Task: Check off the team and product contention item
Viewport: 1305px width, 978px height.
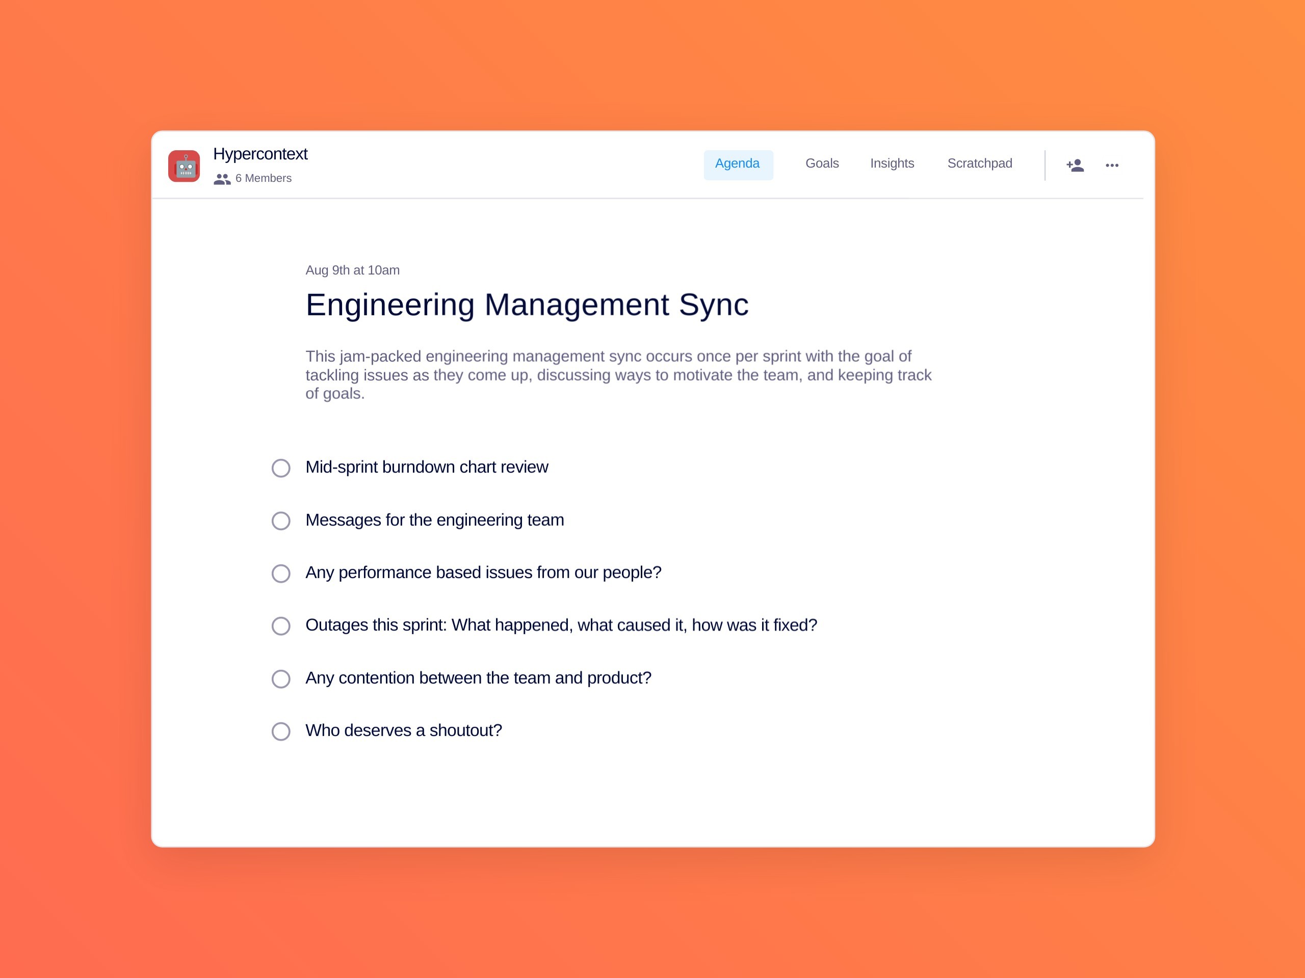Action: pos(281,679)
